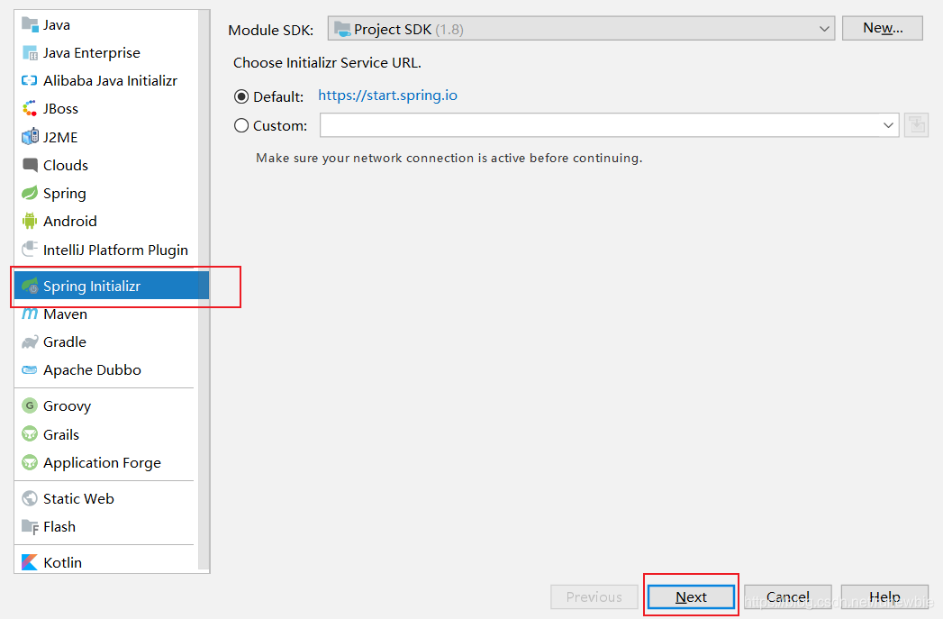Click the Application Forge icon
943x619 pixels.
30,462
